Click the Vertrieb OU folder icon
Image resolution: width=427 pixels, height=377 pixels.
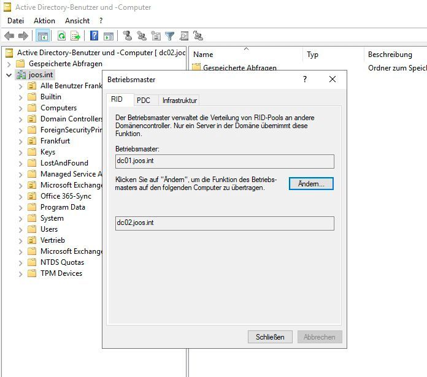click(x=32, y=240)
